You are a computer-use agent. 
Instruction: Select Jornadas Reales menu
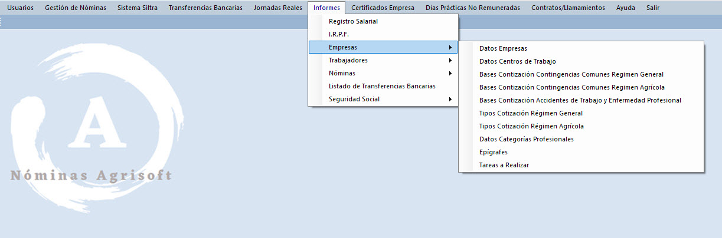tap(277, 8)
